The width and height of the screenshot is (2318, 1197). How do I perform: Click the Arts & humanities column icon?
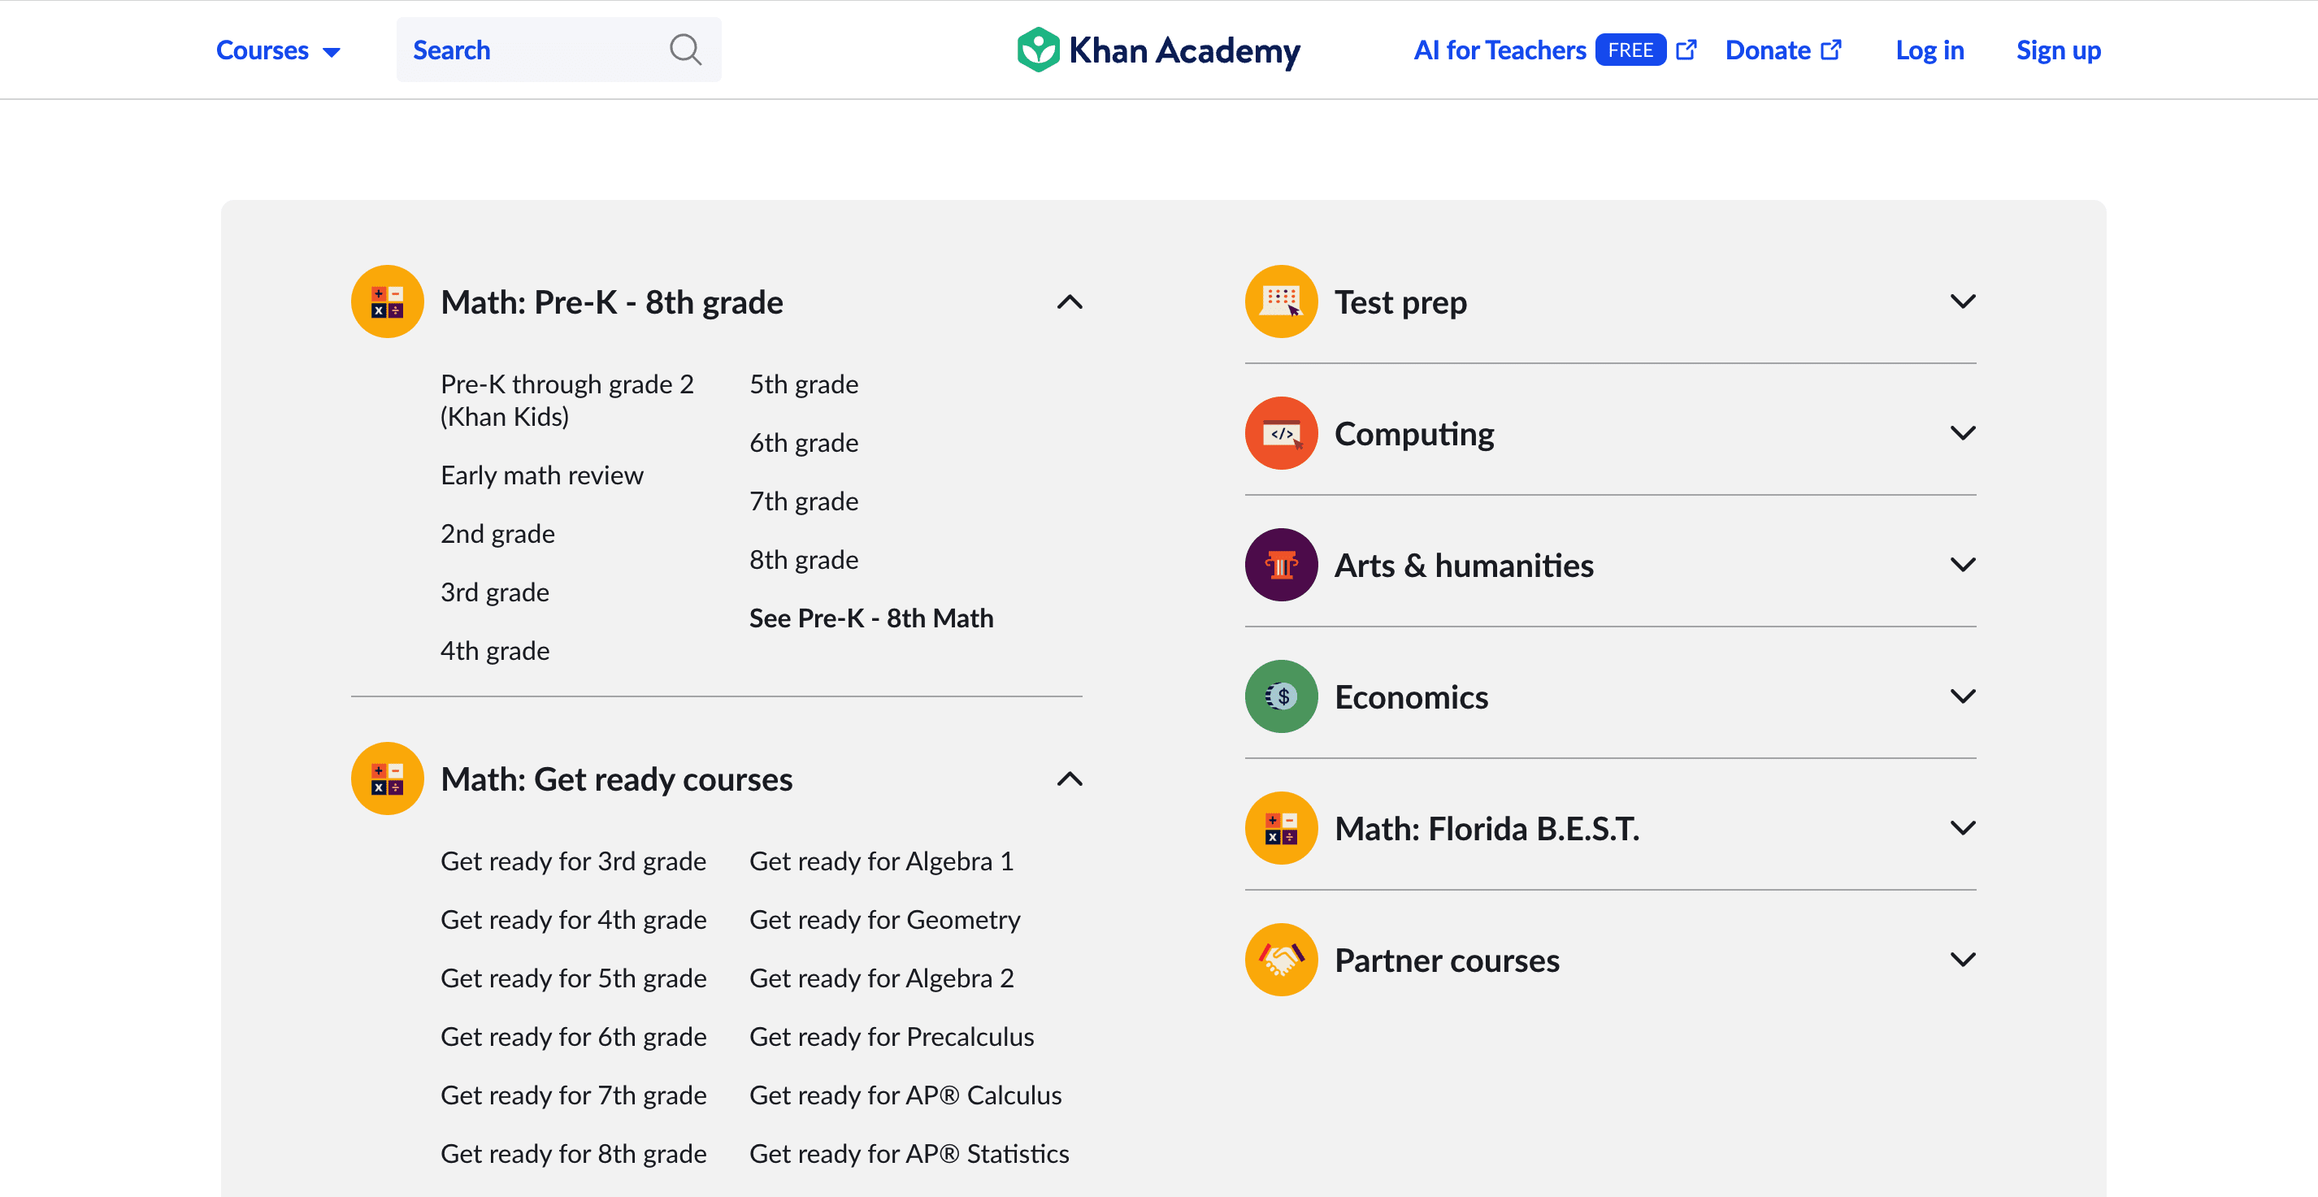click(x=1280, y=564)
